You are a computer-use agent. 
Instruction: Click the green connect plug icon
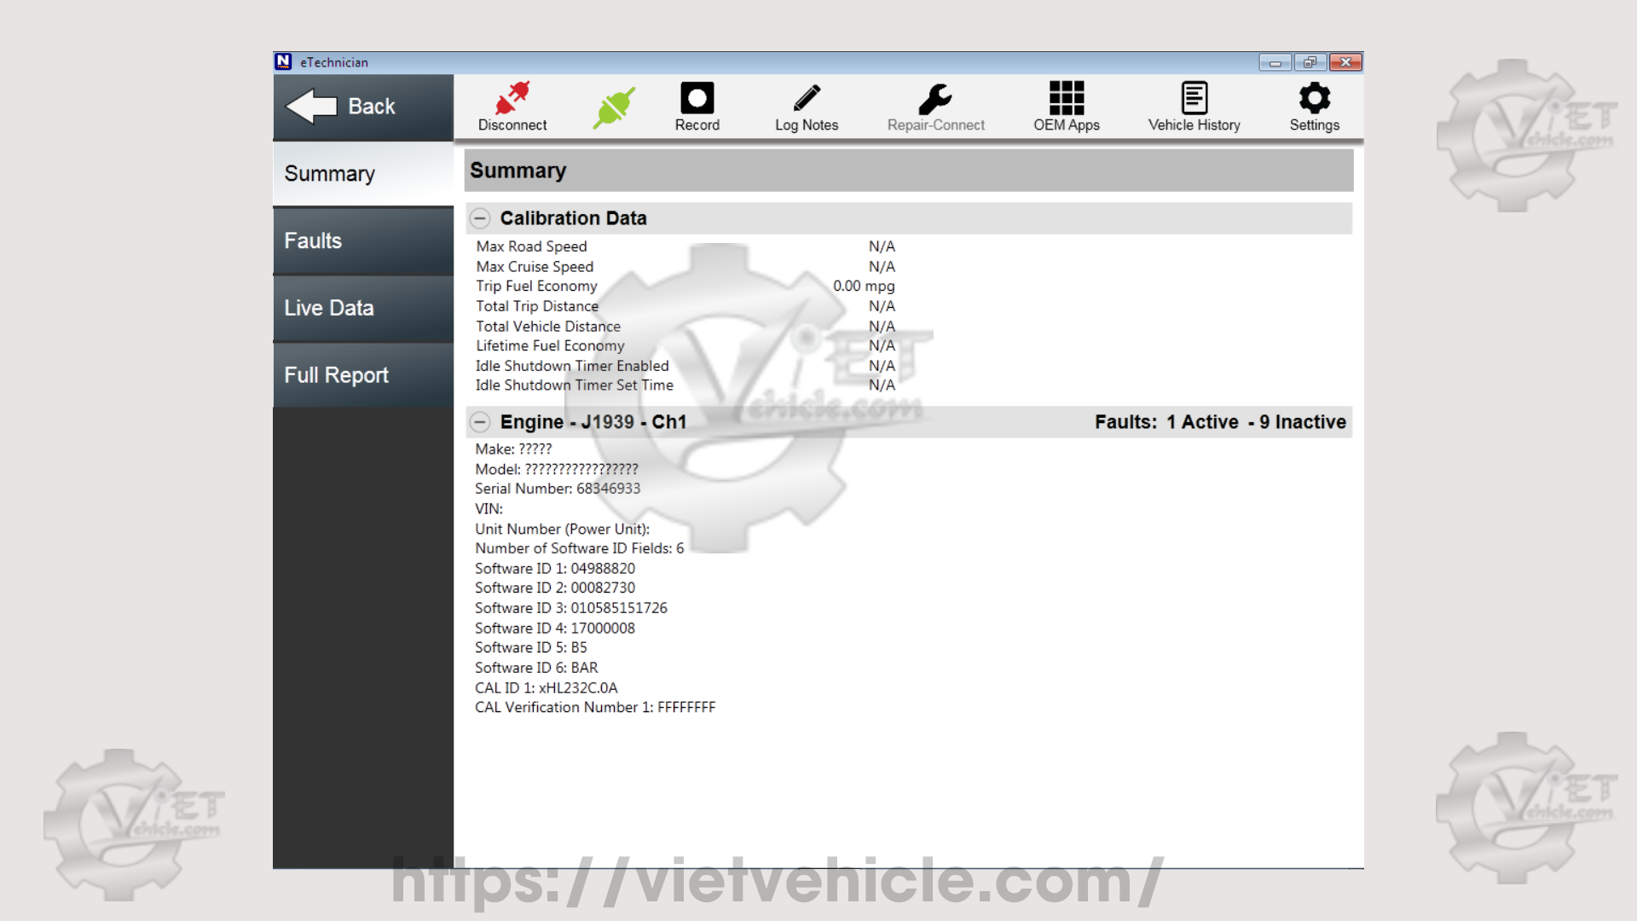pos(614,107)
